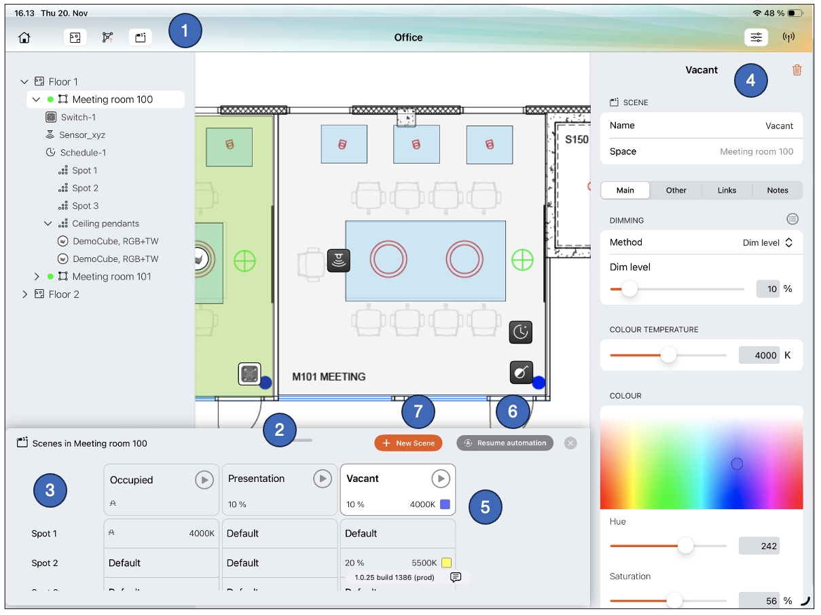Switch to the Links tab
This screenshot has height=615, width=821.
(727, 190)
